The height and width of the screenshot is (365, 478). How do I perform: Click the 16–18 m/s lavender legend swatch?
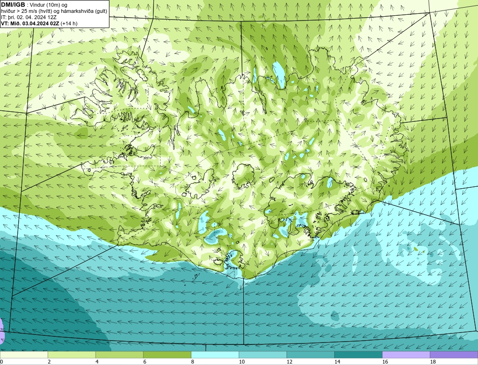point(406,355)
